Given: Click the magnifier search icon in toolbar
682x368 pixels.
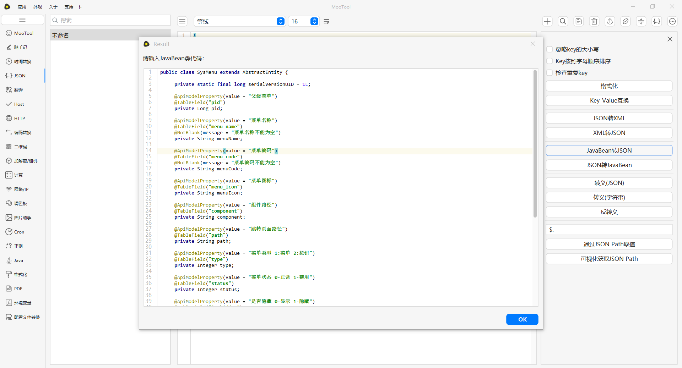Looking at the screenshot, I should pos(563,21).
